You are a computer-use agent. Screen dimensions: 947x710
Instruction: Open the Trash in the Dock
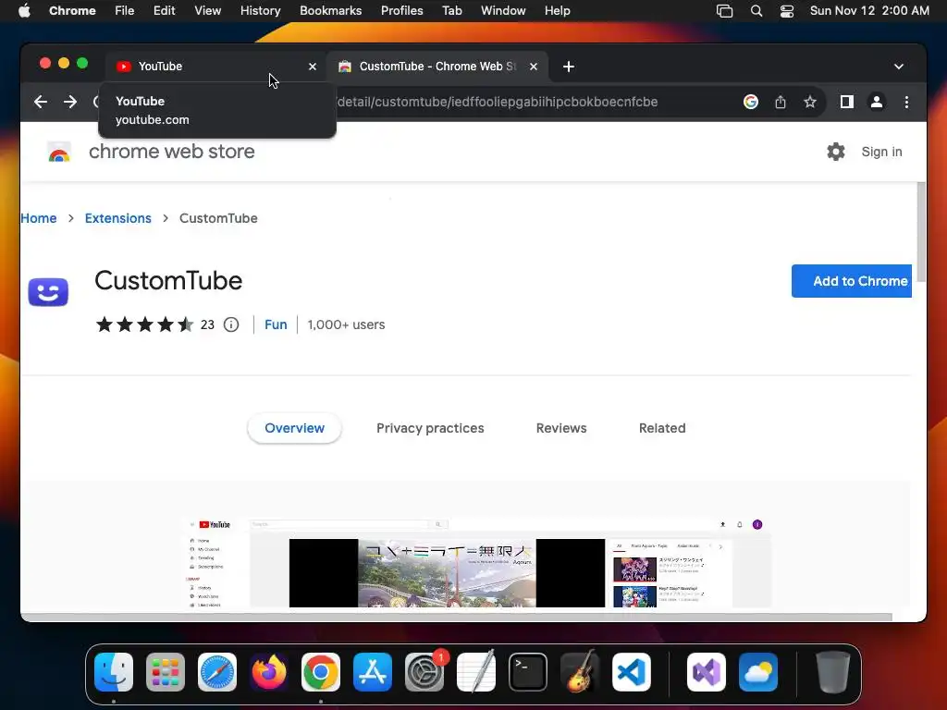pos(833,672)
